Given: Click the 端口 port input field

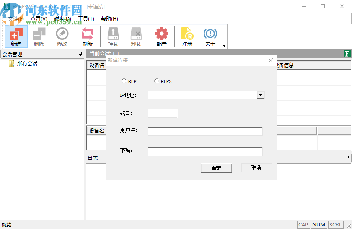Looking at the screenshot, I should tap(162, 113).
